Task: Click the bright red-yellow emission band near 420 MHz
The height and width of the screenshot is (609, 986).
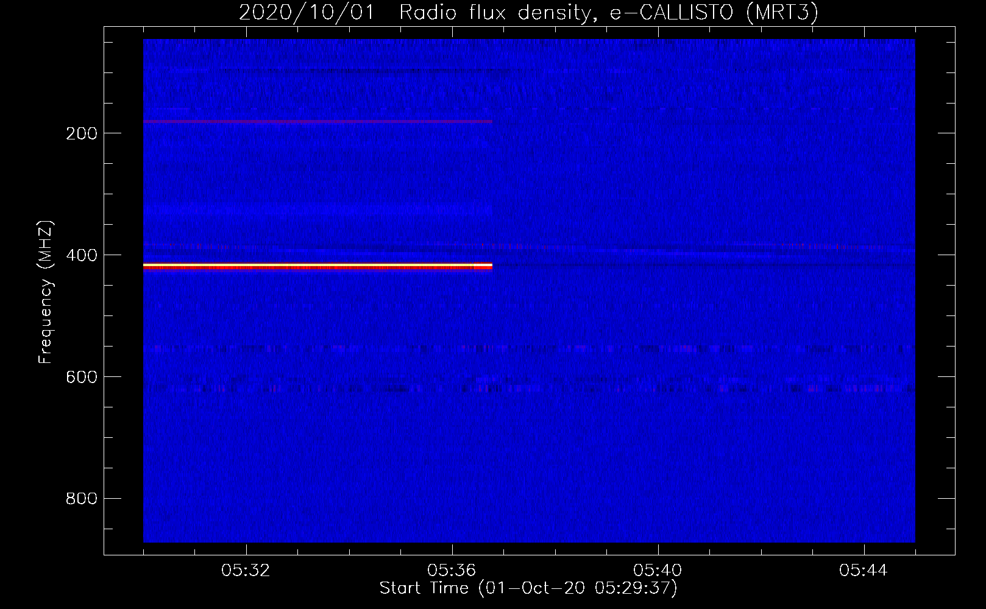Action: (x=317, y=266)
